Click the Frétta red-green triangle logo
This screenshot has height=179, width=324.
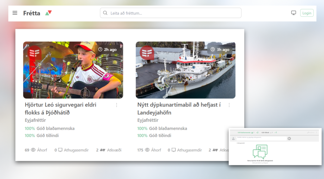coord(48,13)
